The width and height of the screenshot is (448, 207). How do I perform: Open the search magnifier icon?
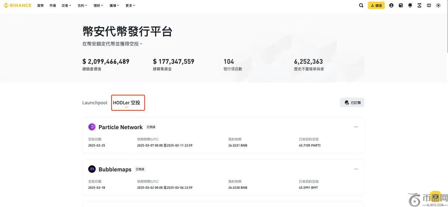[361, 6]
